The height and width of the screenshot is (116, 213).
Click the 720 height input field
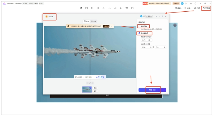point(160,47)
